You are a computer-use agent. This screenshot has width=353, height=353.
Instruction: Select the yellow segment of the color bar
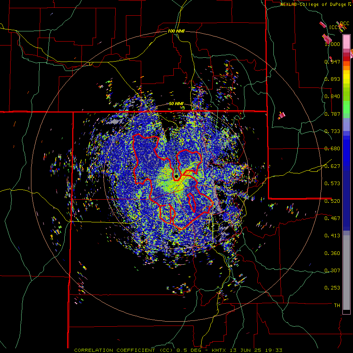click(x=346, y=77)
